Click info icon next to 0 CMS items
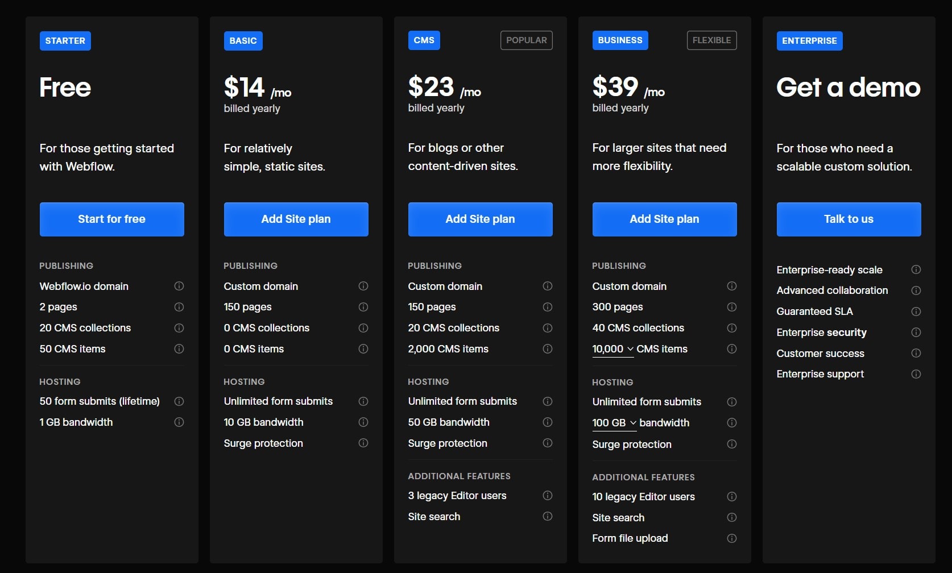The image size is (952, 573). tap(363, 348)
